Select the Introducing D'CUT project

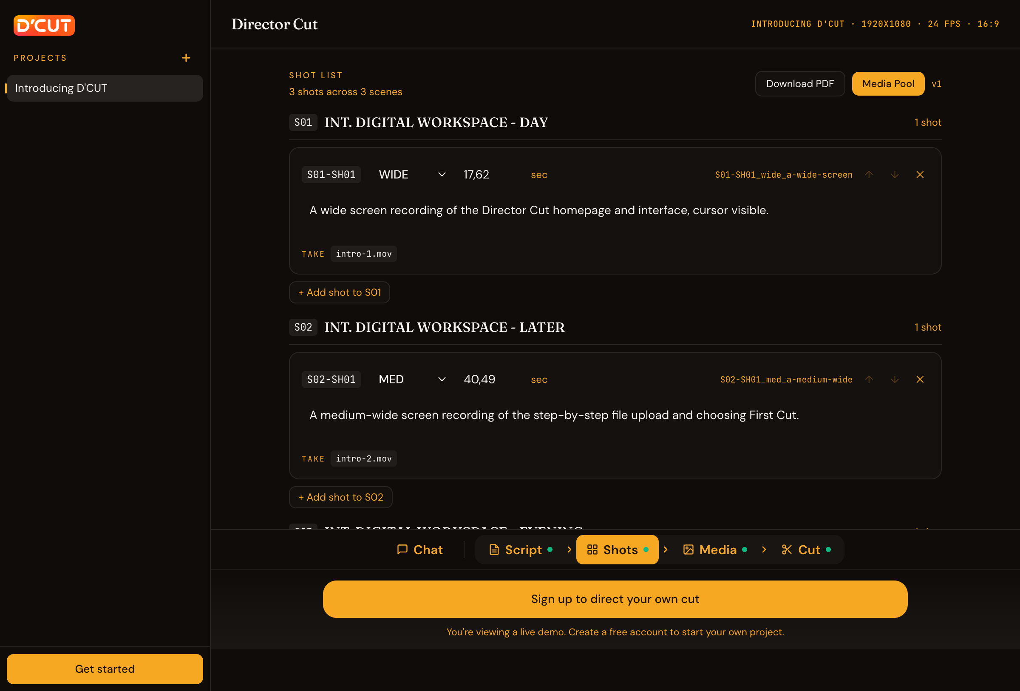105,88
